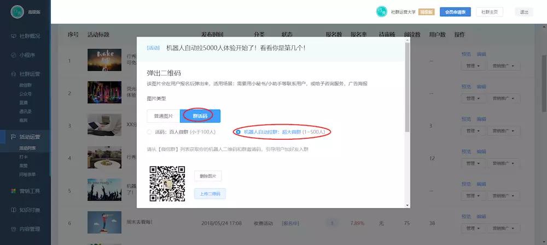This screenshot has width=547, height=245.
Task: Open 管理 dropdown for row 2
Action: (x=473, y=98)
